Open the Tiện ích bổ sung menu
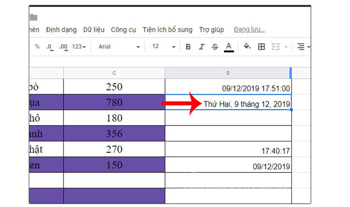The height and width of the screenshot is (207, 350). tap(168, 30)
